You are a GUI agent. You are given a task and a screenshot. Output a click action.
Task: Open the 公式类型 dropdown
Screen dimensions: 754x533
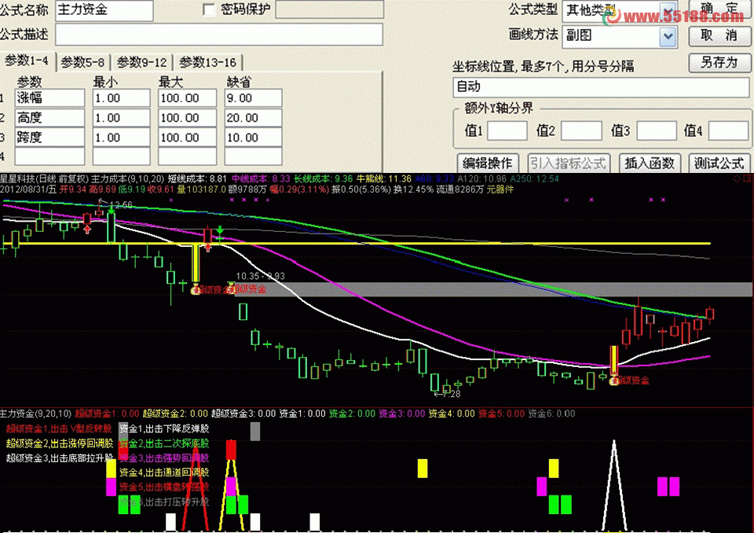(x=668, y=10)
